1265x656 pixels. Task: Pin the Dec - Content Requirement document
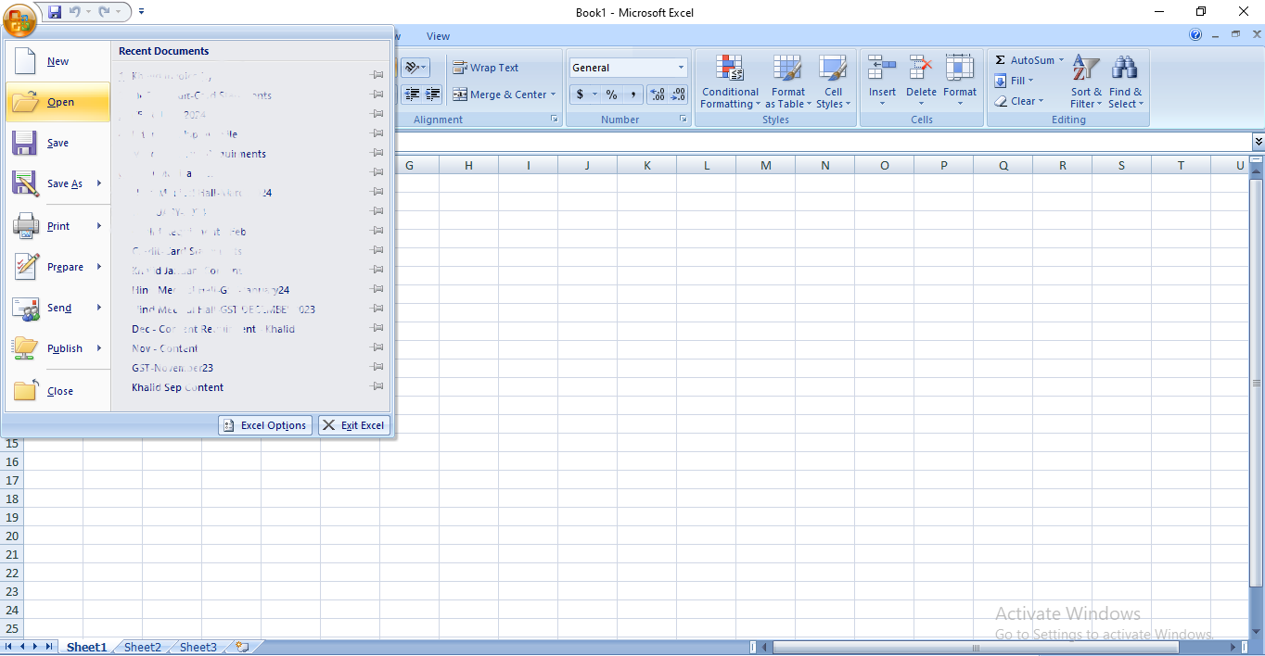tap(377, 329)
